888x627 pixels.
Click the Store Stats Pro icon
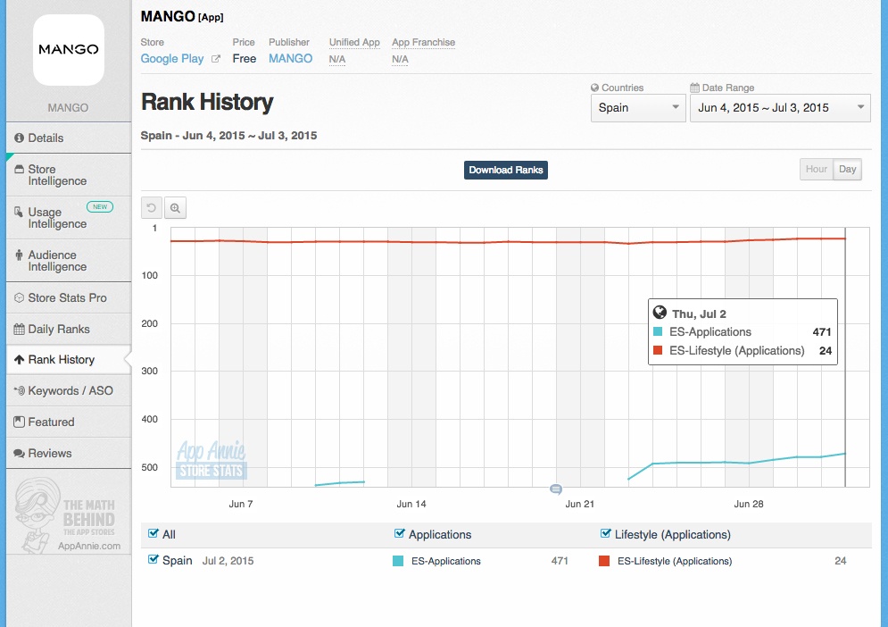[20, 297]
